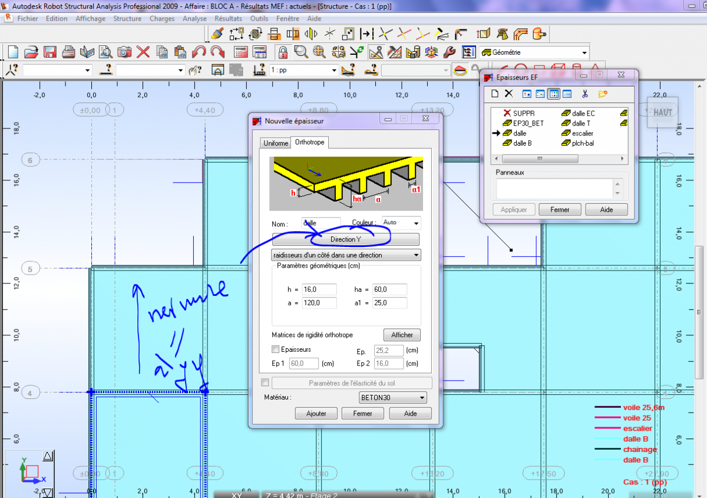Switch to the Uniforme tab
Image resolution: width=707 pixels, height=498 pixels.
(276, 143)
